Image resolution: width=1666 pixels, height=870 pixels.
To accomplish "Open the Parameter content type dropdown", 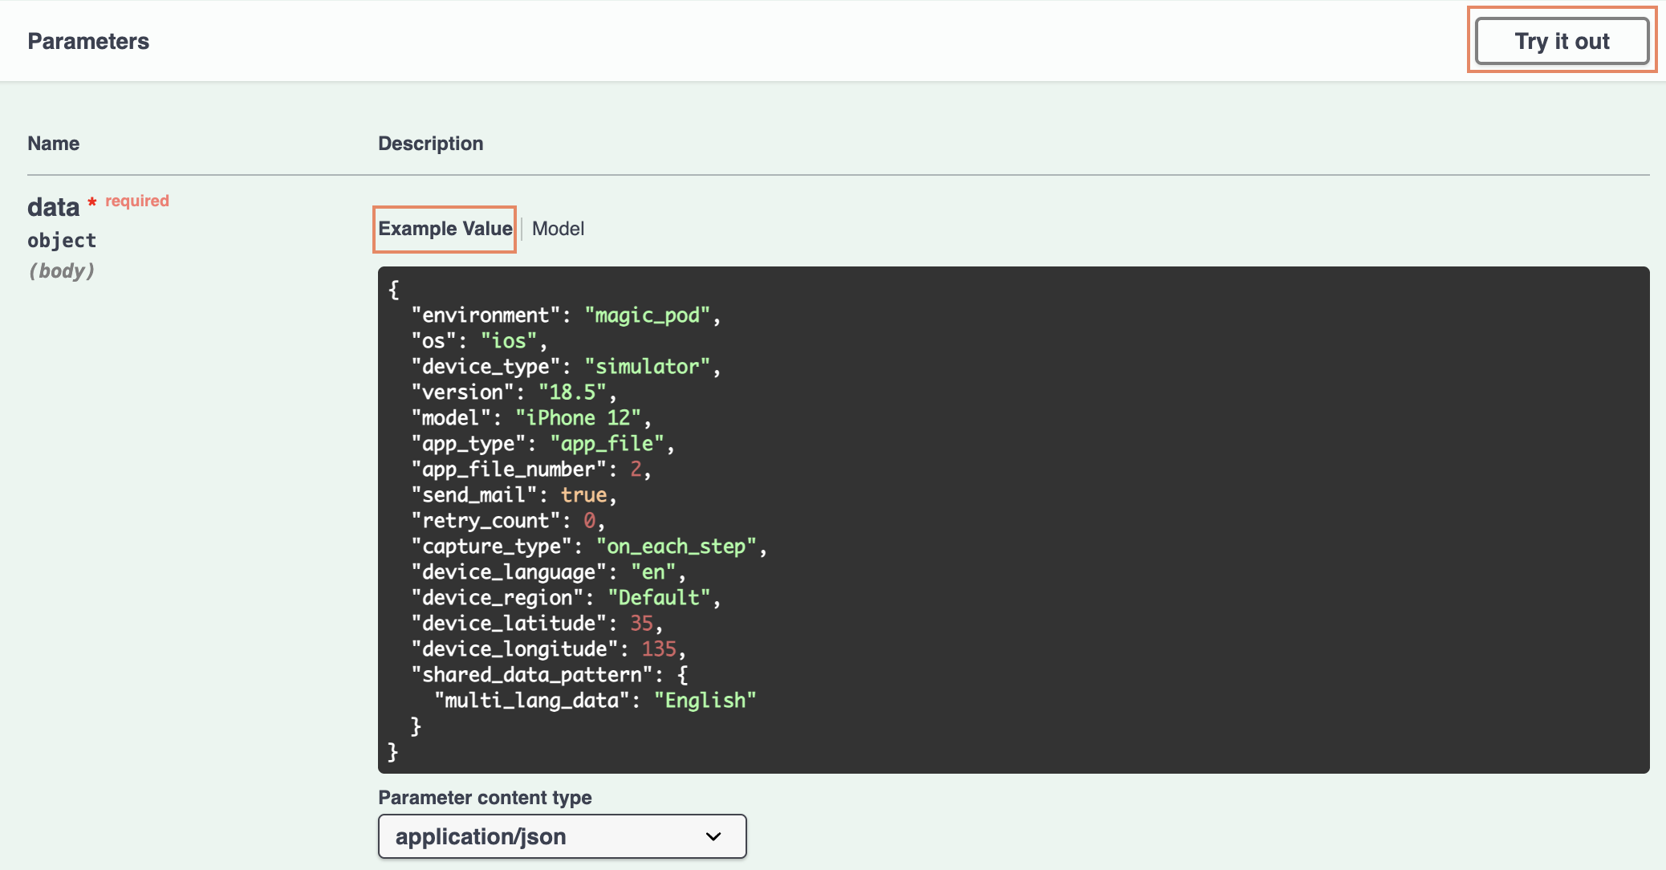I will [x=562, y=836].
